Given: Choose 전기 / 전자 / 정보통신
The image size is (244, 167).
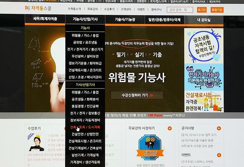Looking at the screenshot, I should (85, 113).
